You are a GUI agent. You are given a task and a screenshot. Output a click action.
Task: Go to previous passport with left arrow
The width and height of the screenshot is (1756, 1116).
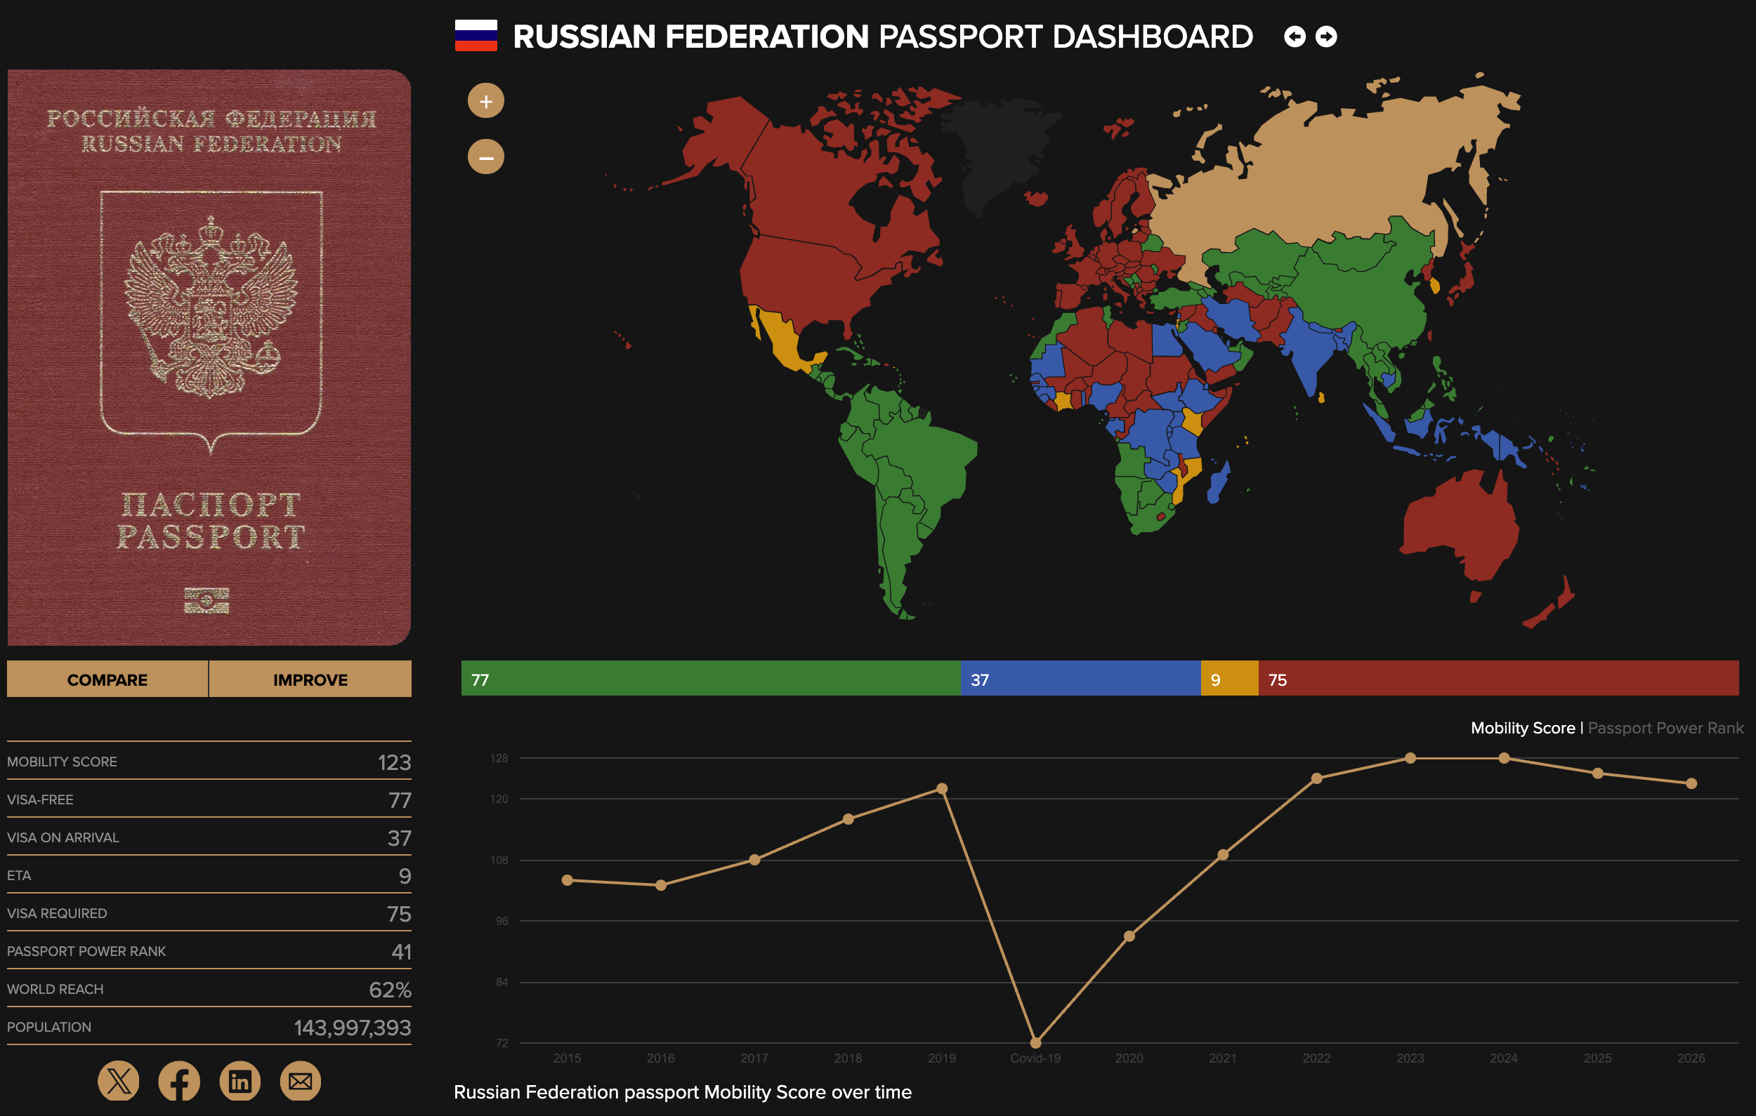pos(1295,36)
